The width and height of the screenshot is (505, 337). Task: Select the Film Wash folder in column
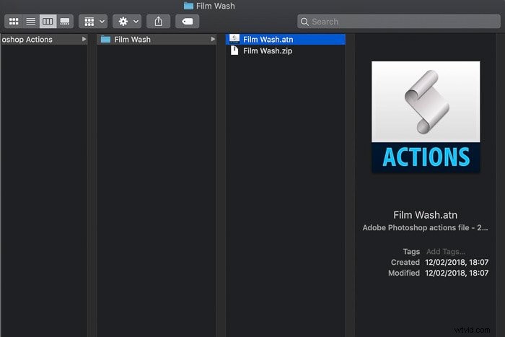tap(157, 39)
